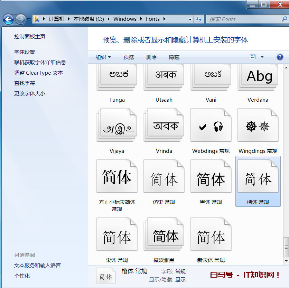
Task: Click the help question mark icon
Action: click(x=280, y=57)
